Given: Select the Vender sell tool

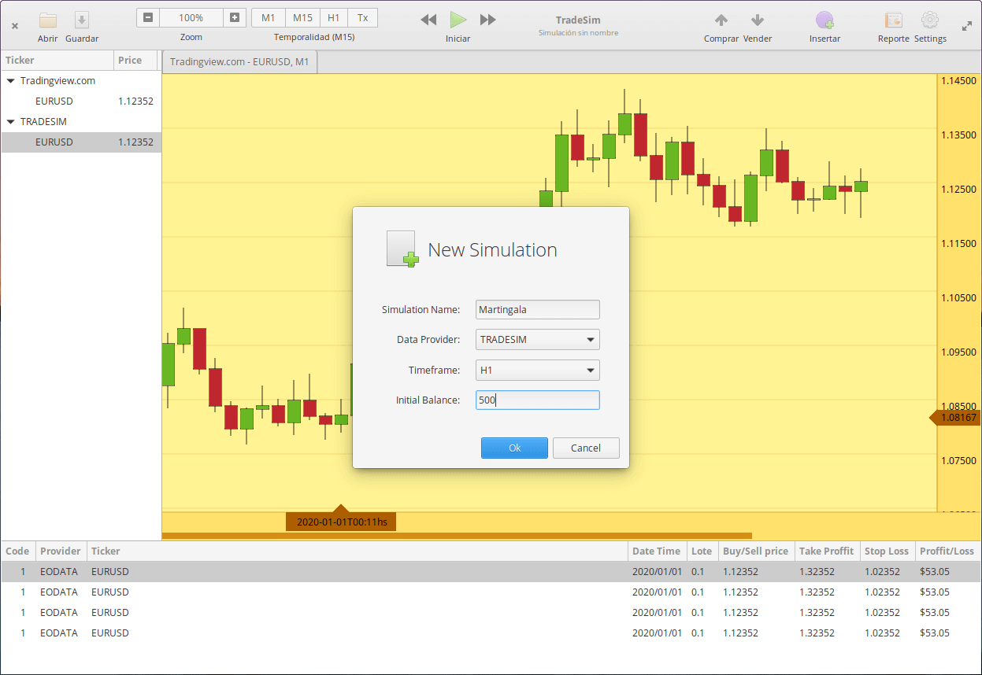Looking at the screenshot, I should click(x=757, y=26).
